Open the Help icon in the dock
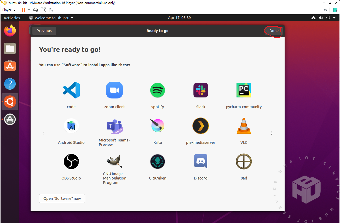The height and width of the screenshot is (223, 340). (10, 84)
